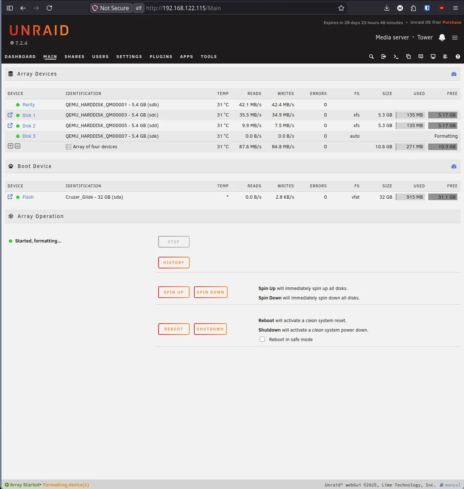This screenshot has width=464, height=489.
Task: Open the TOOLS tab
Action: (209, 57)
